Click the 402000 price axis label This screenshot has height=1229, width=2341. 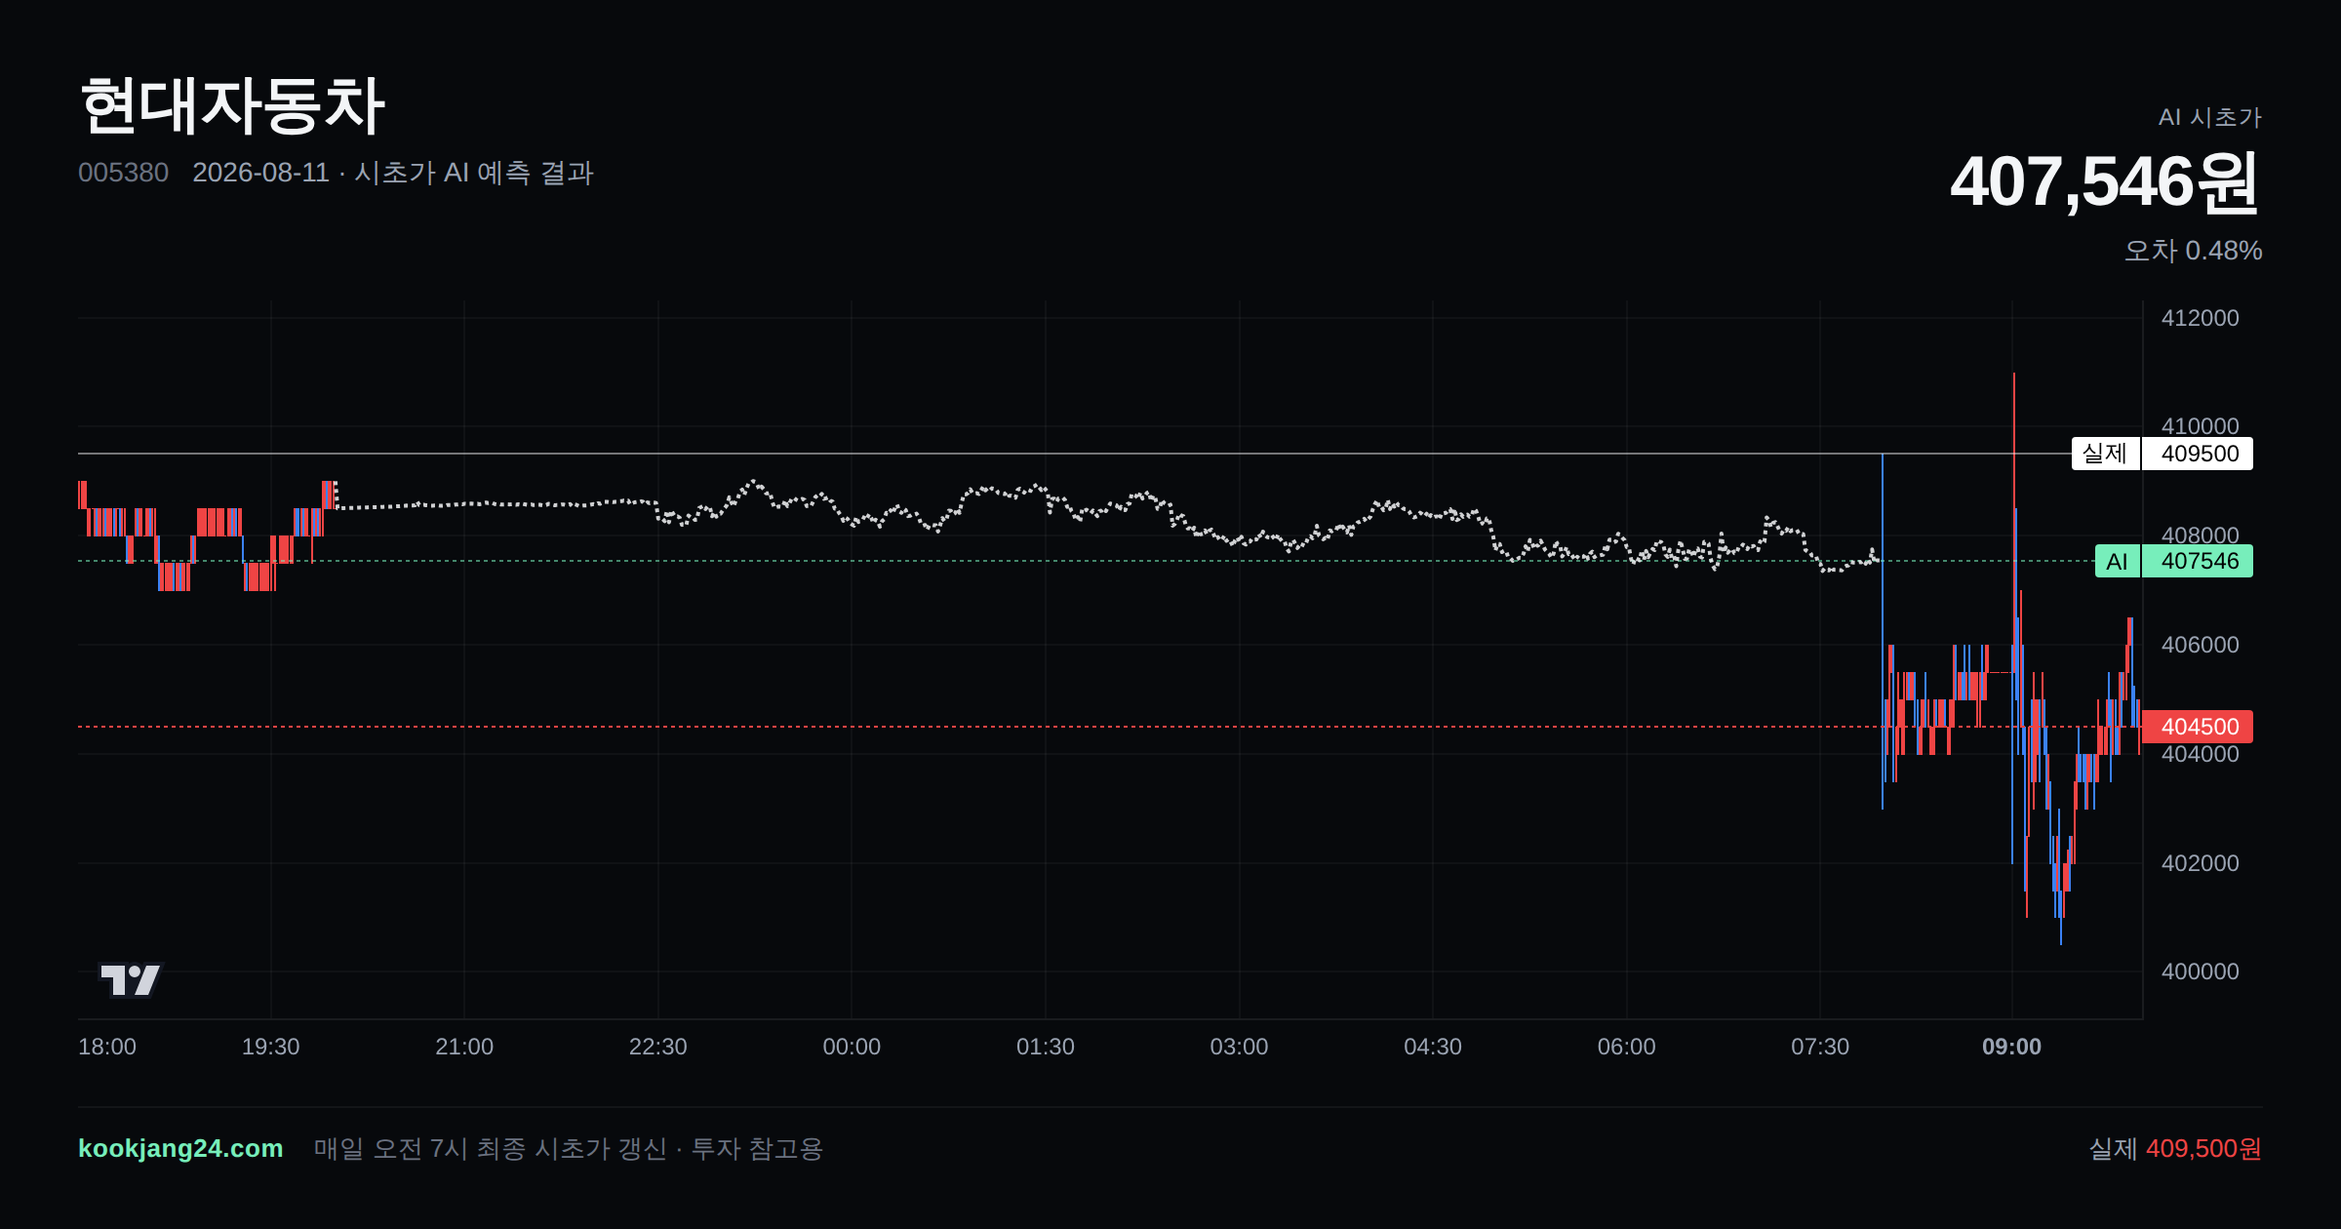(2200, 863)
